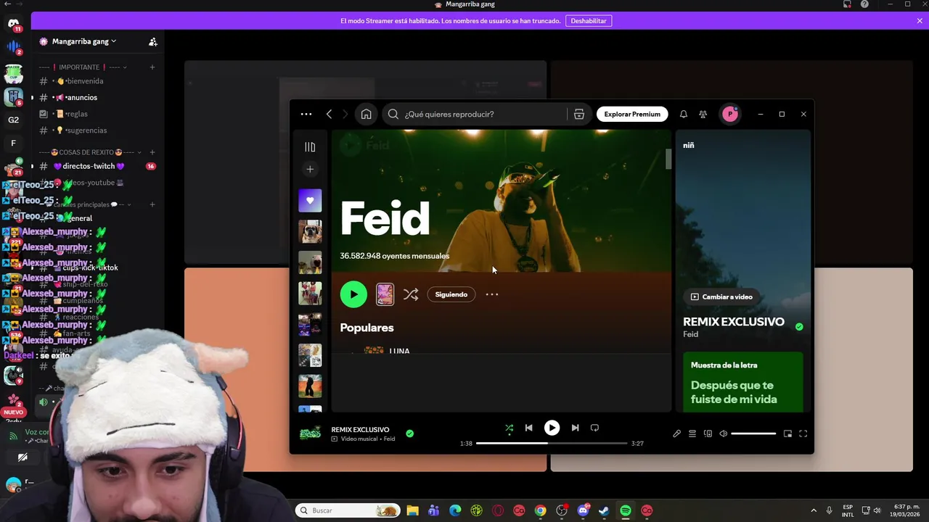Click the REMIX EXCLUSIVO title in the player bar
Viewport: 929px width, 522px height.
pyautogui.click(x=360, y=429)
